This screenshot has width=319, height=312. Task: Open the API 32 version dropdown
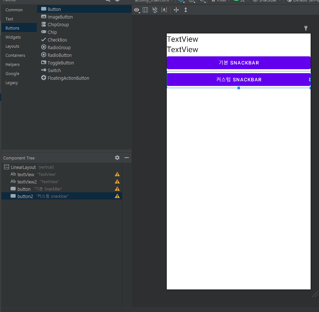click(x=241, y=1)
